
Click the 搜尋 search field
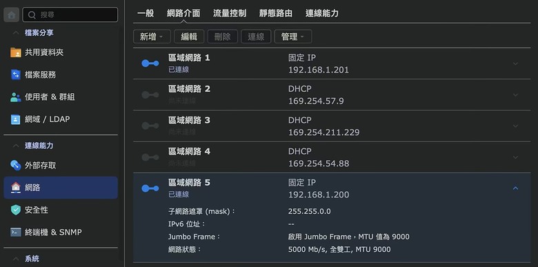coord(70,14)
